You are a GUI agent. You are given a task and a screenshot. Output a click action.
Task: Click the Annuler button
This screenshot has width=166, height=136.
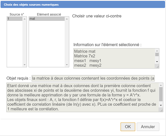tap(148, 127)
